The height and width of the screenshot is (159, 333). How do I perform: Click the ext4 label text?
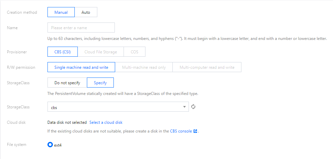pos(58,145)
